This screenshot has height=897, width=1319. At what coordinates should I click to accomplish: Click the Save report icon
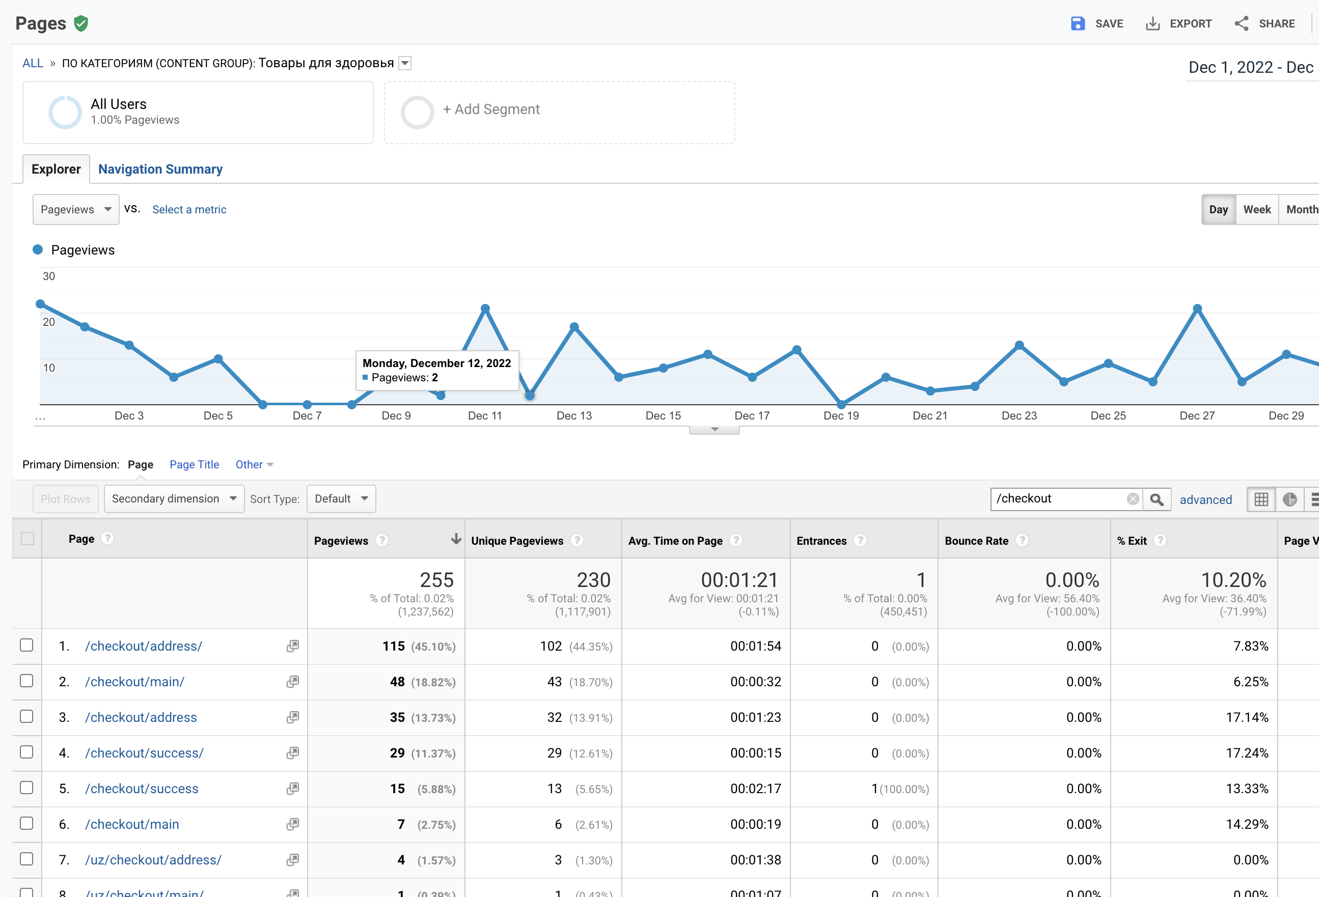[1077, 23]
